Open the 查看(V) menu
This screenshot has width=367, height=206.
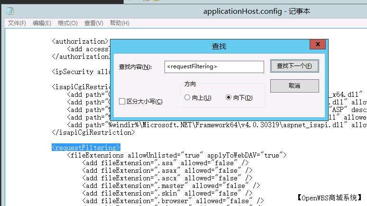[x=93, y=23]
